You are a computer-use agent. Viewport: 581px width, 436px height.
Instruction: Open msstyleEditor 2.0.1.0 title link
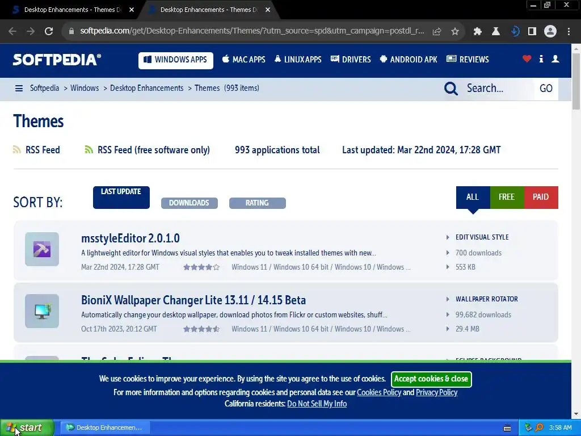130,238
